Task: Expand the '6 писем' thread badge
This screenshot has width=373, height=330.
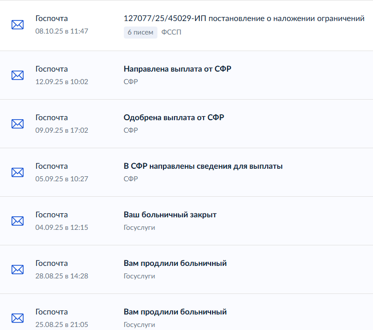Action: click(140, 33)
